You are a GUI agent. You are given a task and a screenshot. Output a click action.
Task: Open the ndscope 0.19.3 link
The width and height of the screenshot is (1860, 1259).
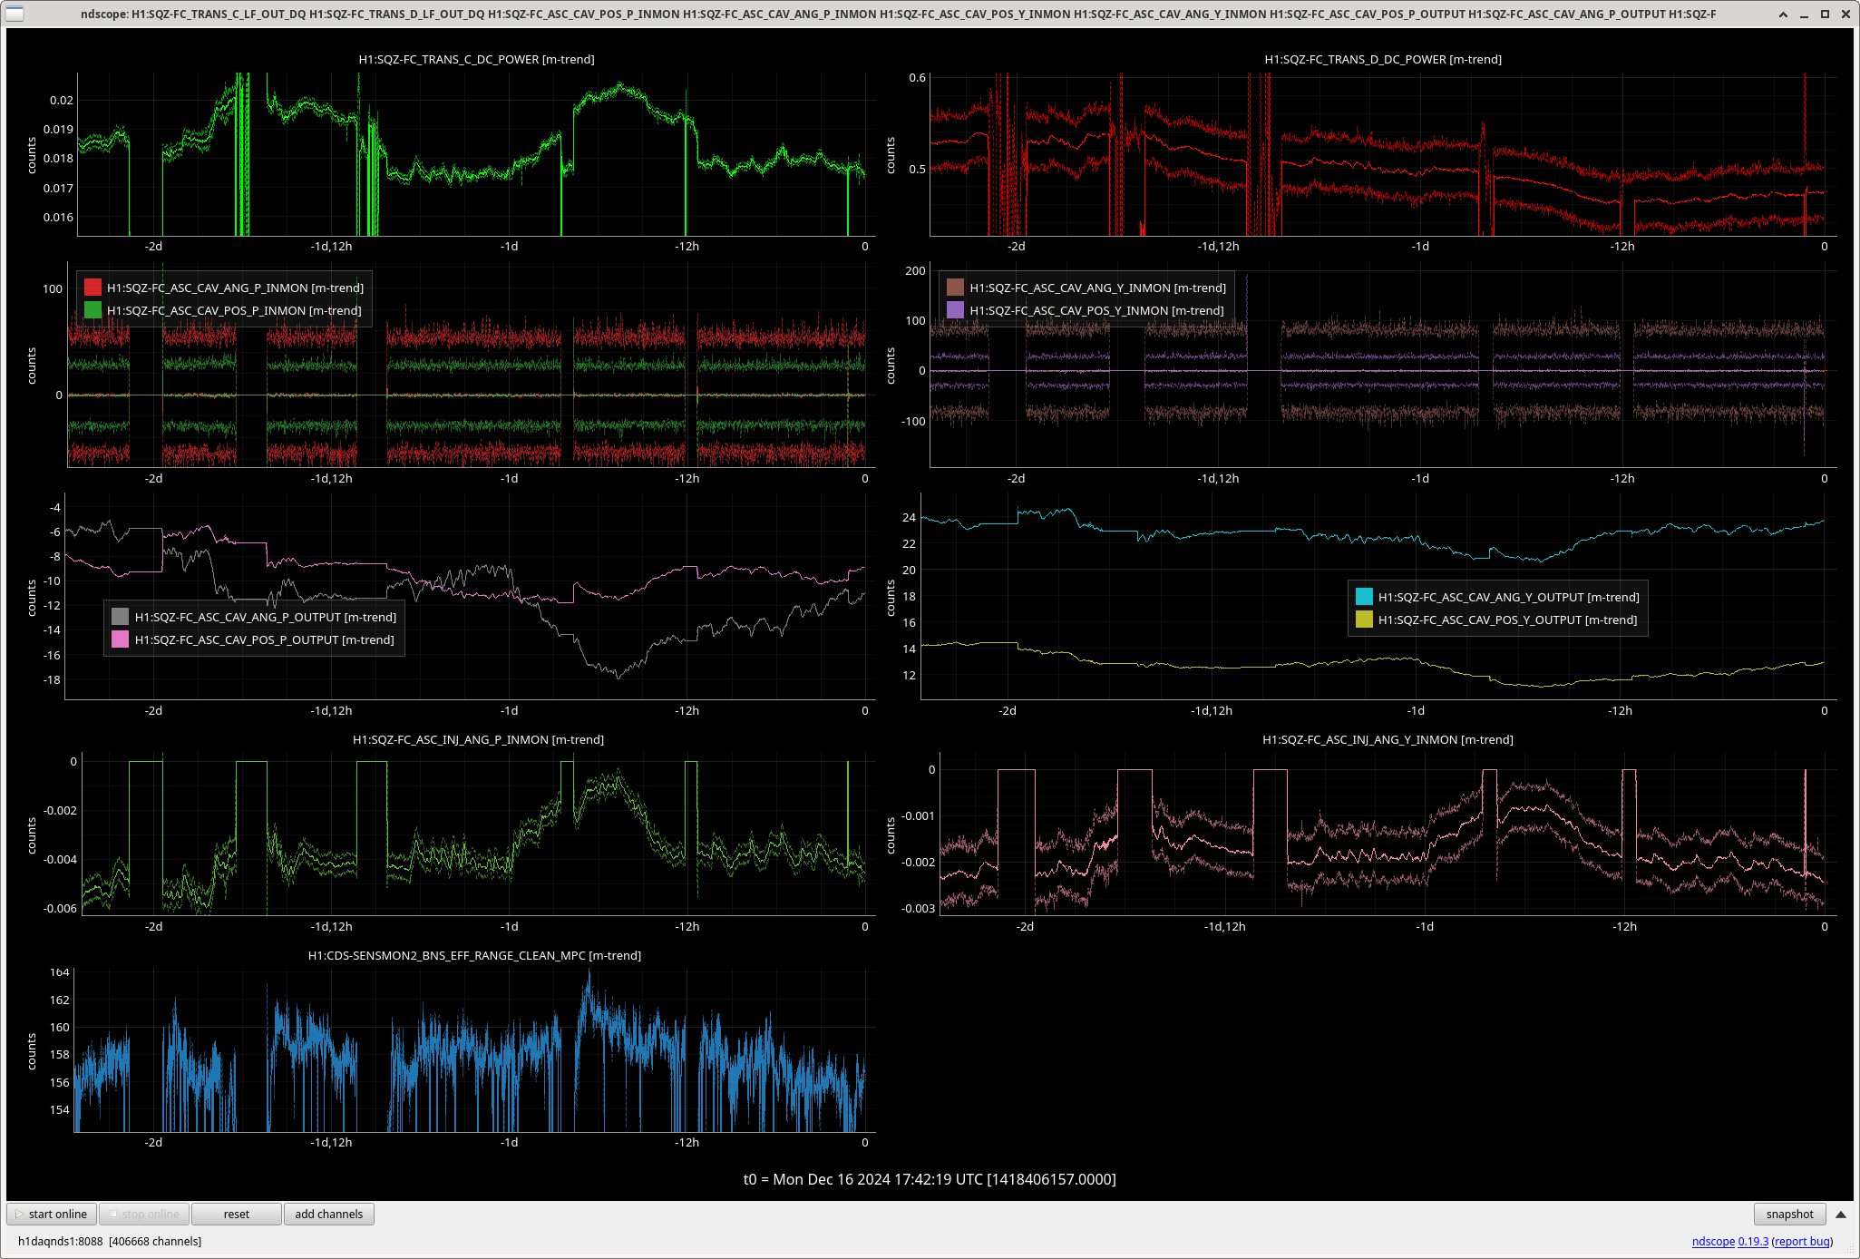(x=1729, y=1241)
